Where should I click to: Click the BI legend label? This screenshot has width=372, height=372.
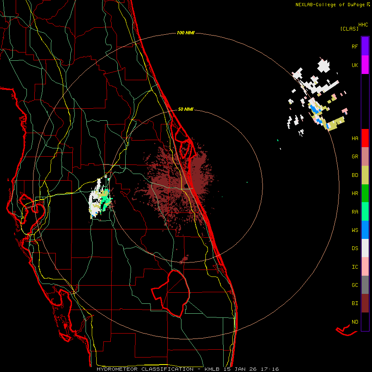tap(355, 303)
